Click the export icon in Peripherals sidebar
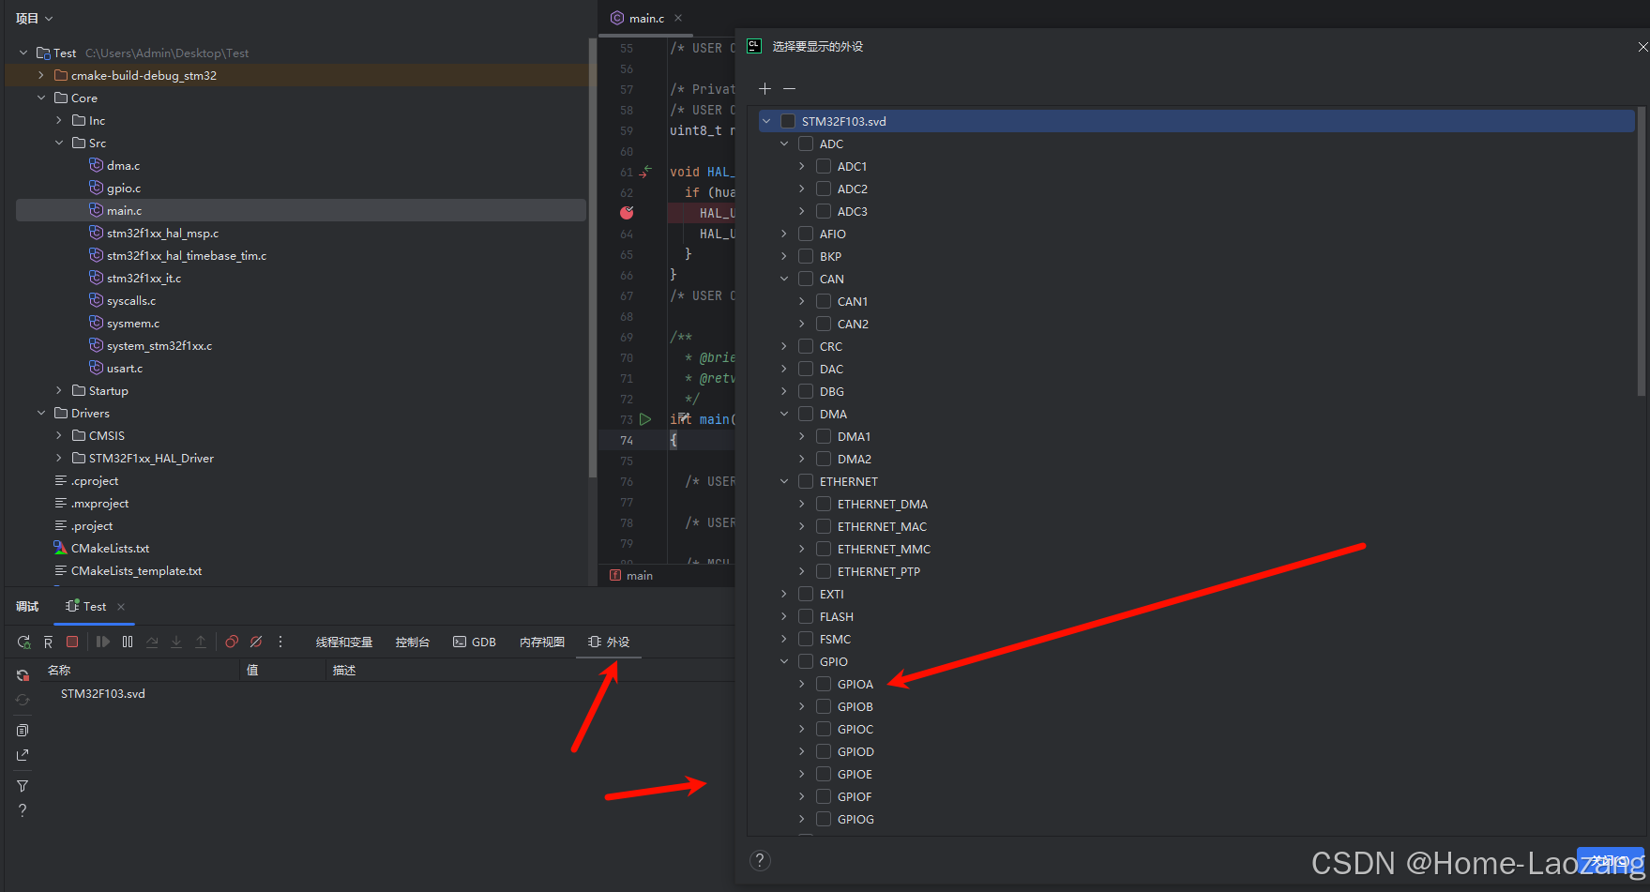Viewport: 1650px width, 892px height. pos(23,755)
